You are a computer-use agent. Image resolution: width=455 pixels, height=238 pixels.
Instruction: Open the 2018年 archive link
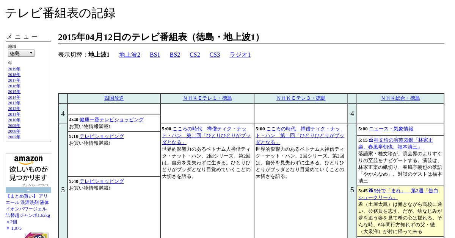pos(14,74)
